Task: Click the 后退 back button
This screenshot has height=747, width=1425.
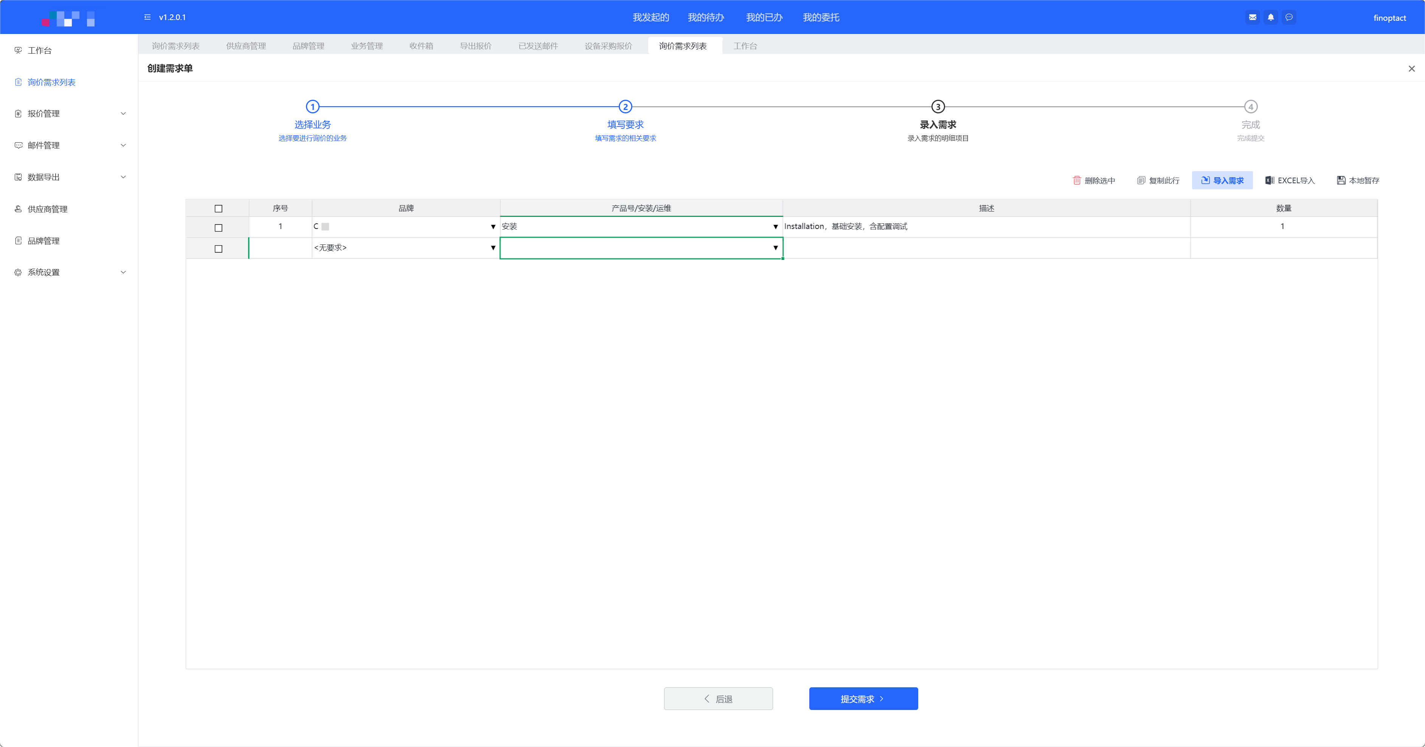Action: pyautogui.click(x=718, y=698)
